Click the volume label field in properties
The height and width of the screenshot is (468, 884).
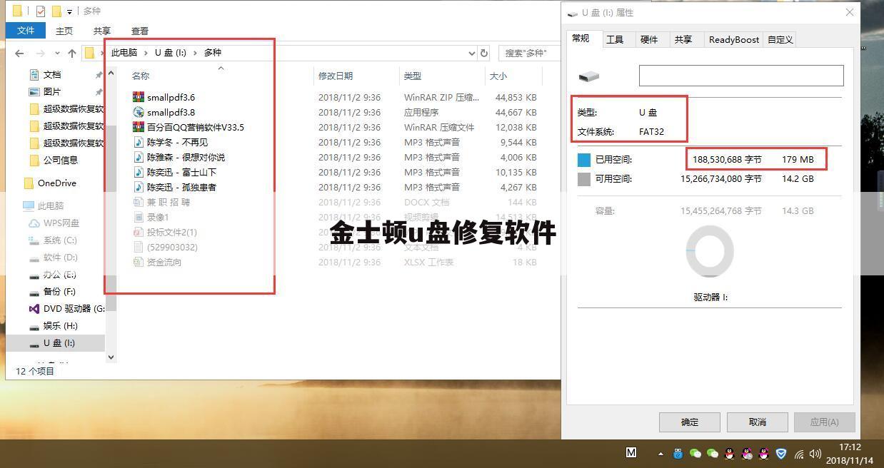point(741,76)
